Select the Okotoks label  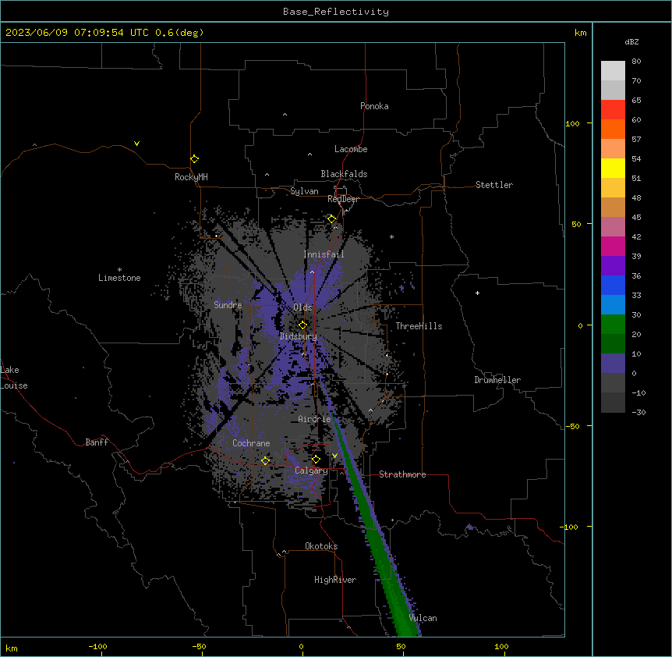click(321, 546)
